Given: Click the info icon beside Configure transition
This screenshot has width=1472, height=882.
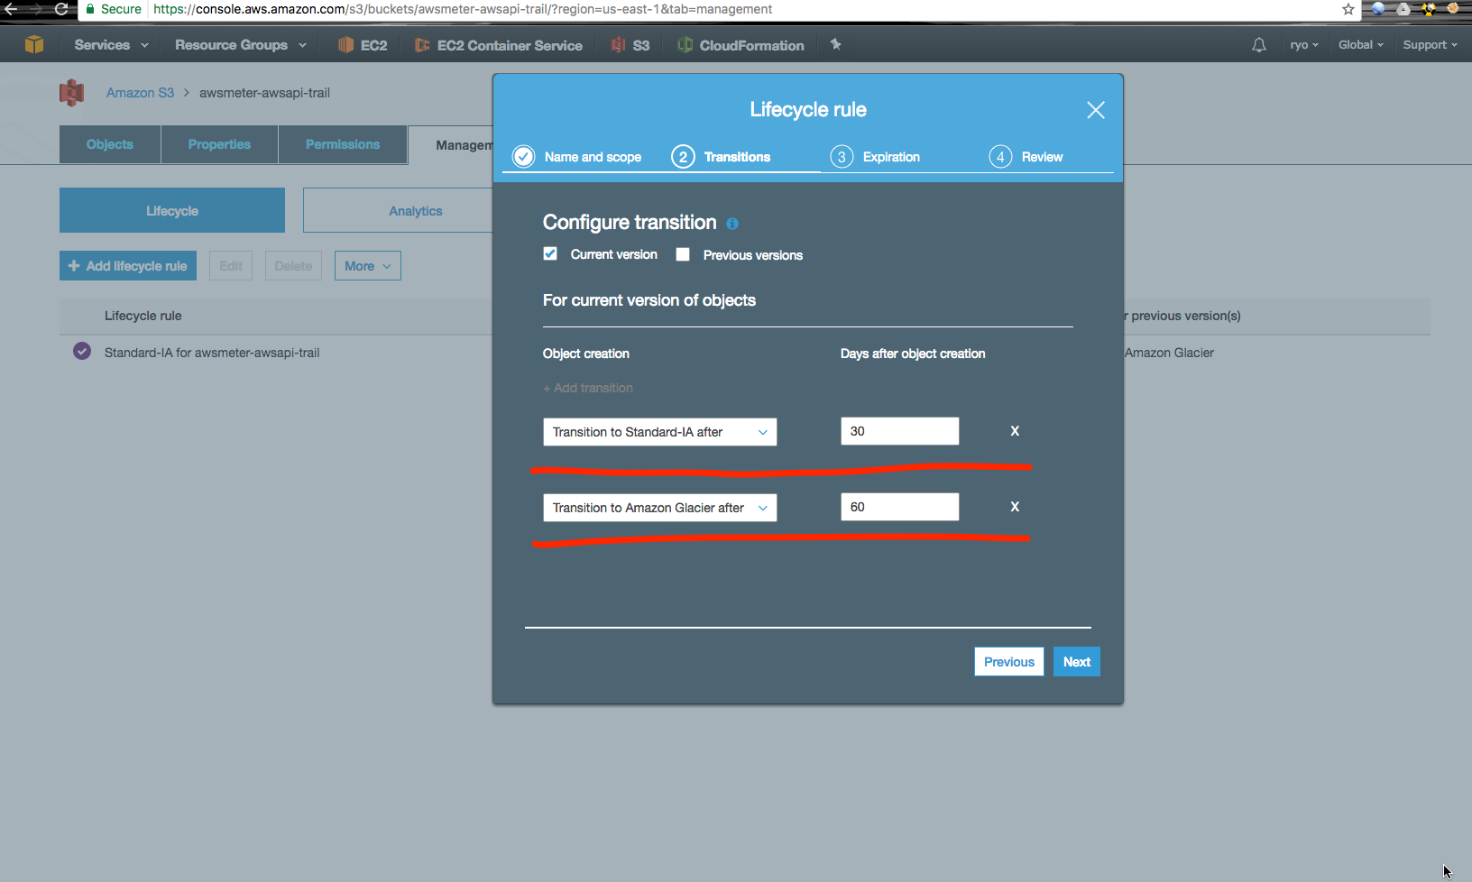Looking at the screenshot, I should tap(732, 224).
